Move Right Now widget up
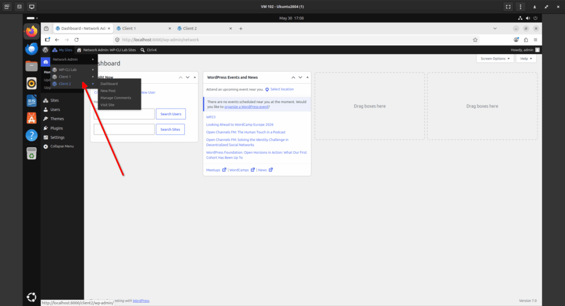The width and height of the screenshot is (565, 306). tap(180, 77)
